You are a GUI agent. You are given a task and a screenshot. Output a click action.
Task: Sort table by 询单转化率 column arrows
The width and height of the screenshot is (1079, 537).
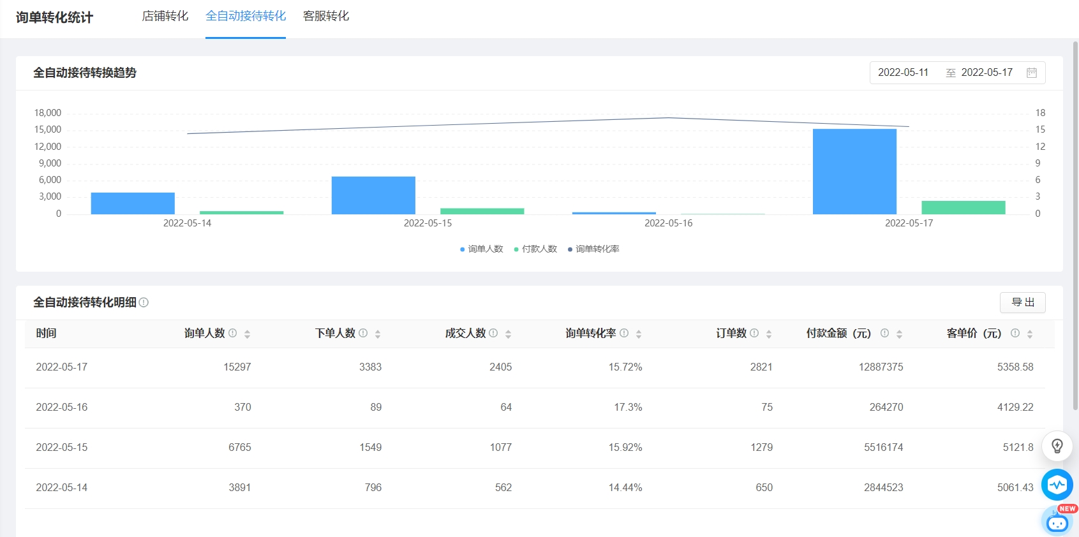(x=639, y=334)
